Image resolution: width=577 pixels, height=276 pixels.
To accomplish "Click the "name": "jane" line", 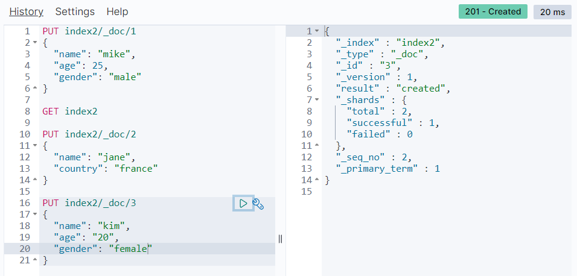I will point(95,157).
